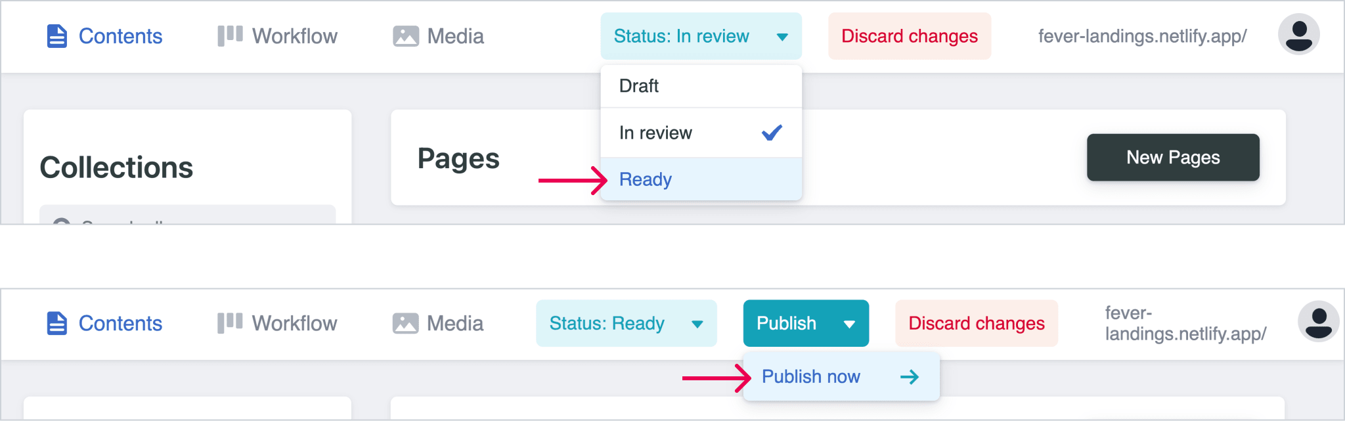Click the Workflow kanban icon in lower bar
The image size is (1345, 421).
tap(230, 323)
